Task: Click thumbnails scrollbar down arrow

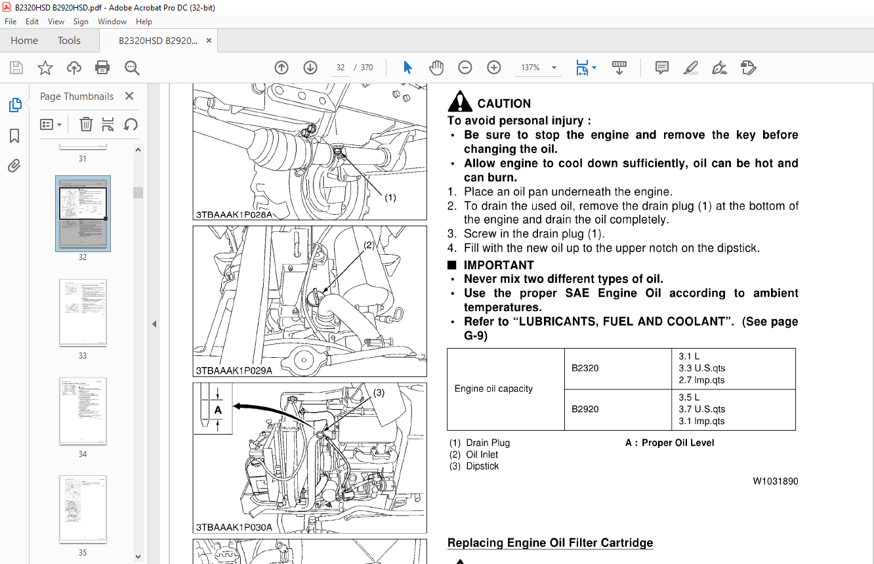Action: point(138,557)
